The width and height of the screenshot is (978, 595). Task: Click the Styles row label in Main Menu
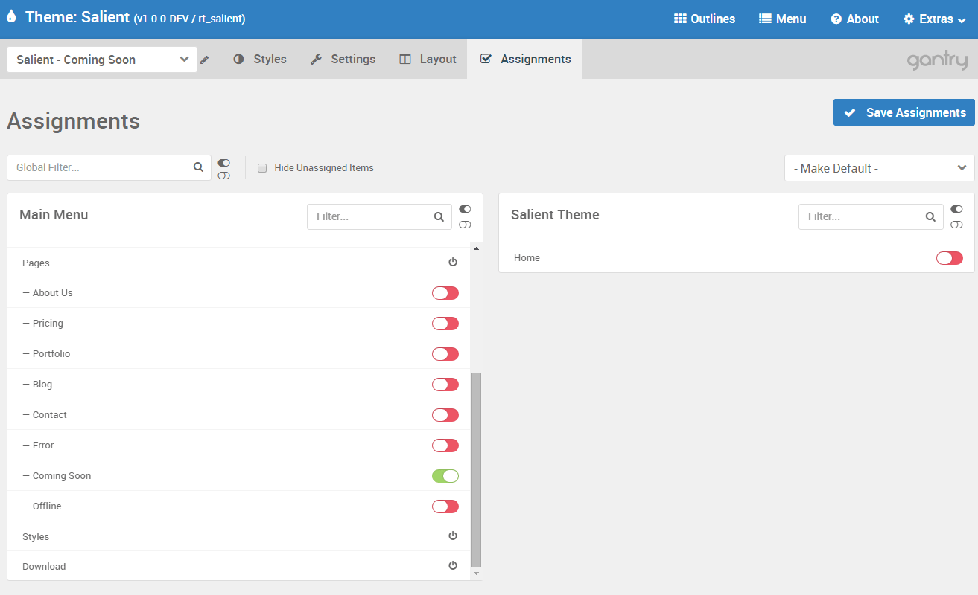click(x=36, y=537)
